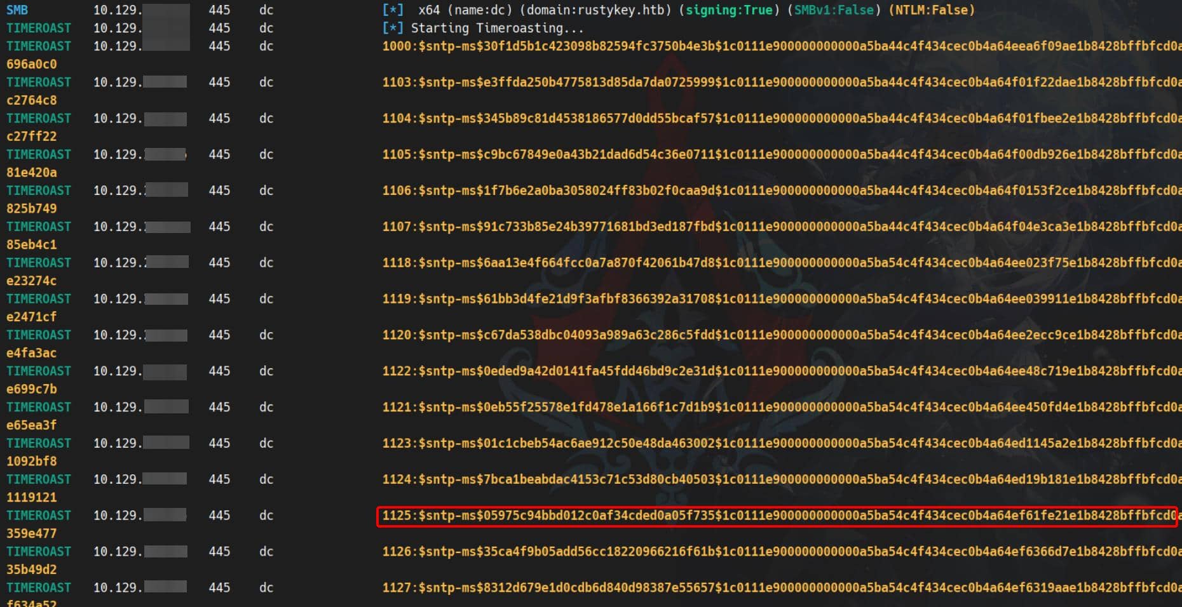
Task: Click the wrapped hash tail "e2471cf"
Action: (x=32, y=317)
